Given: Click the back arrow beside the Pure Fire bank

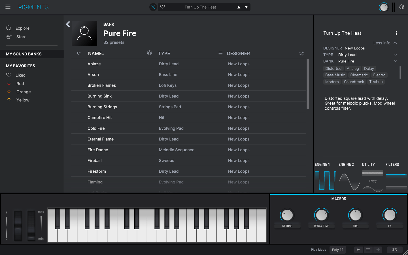Looking at the screenshot, I should coord(68,24).
